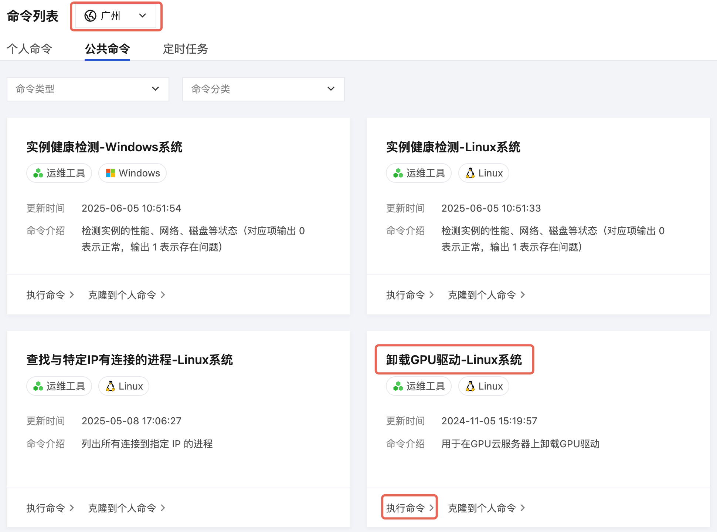Image resolution: width=717 pixels, height=532 pixels.
Task: Click the green 运维工具 icon on the Linux health check card
Action: click(398, 173)
